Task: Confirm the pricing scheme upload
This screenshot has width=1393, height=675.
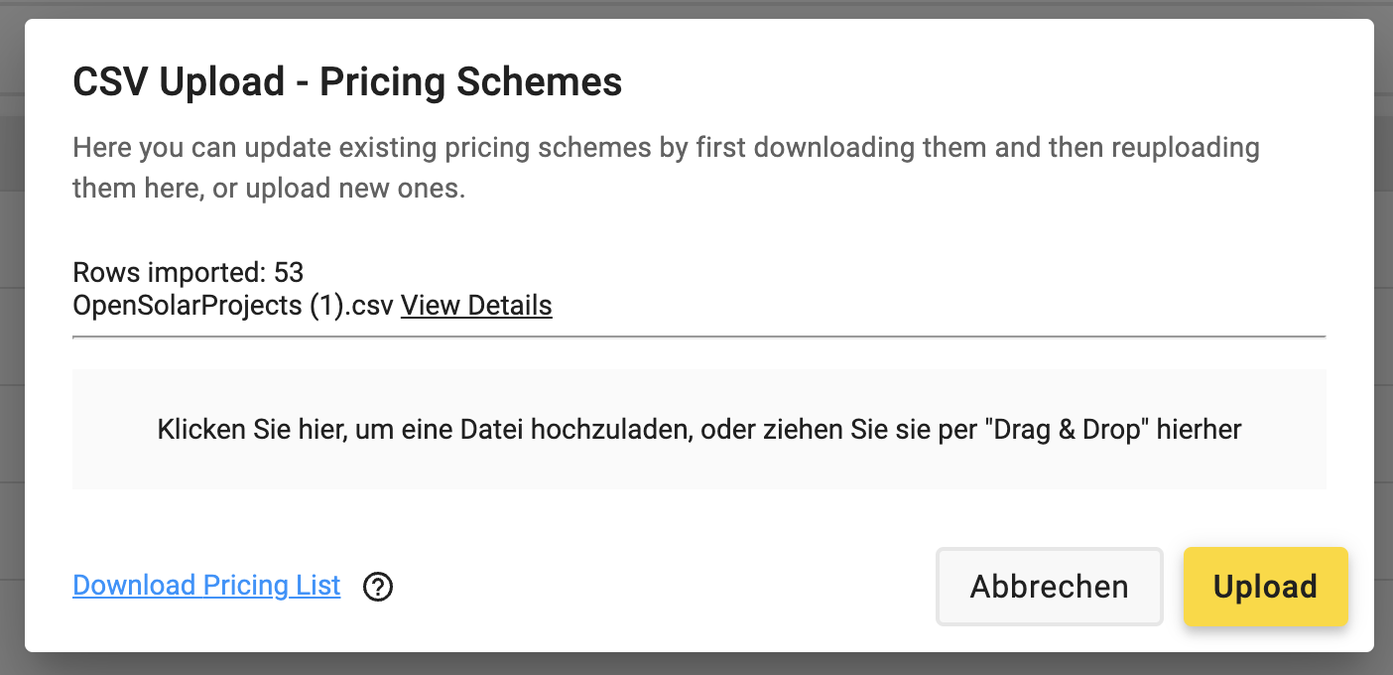Action: click(x=1265, y=587)
